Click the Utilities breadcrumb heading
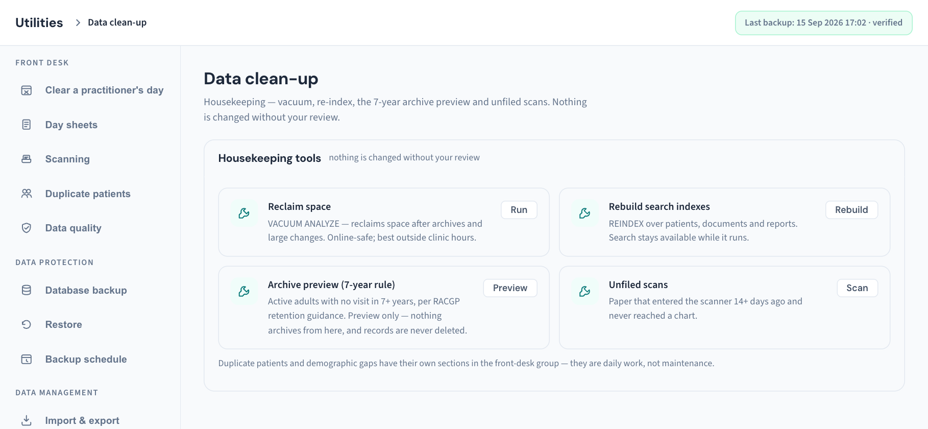Viewport: 928px width, 429px height. (x=39, y=22)
